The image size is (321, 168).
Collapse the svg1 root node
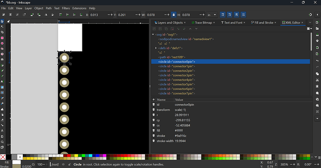coord(153,34)
